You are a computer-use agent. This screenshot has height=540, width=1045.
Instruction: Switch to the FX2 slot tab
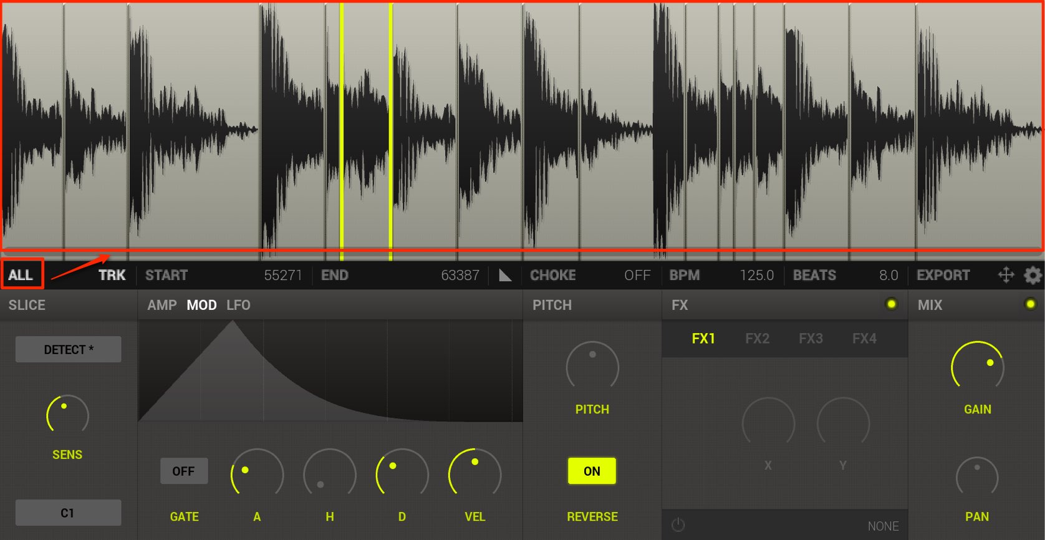coord(757,339)
